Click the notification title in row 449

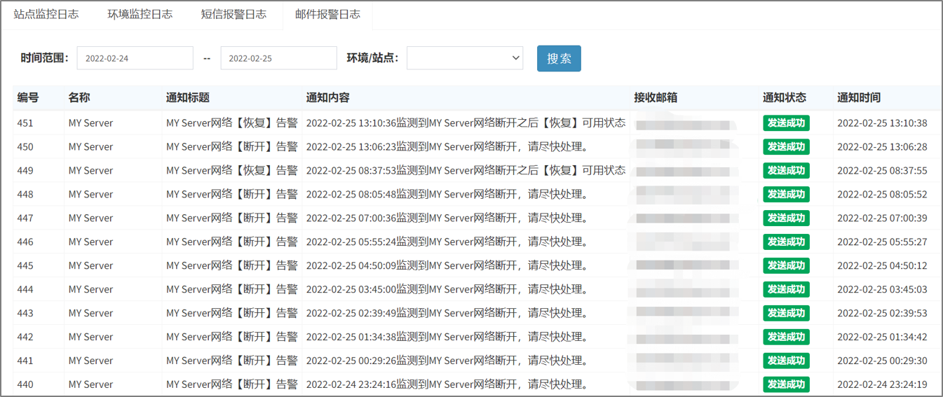coord(231,171)
